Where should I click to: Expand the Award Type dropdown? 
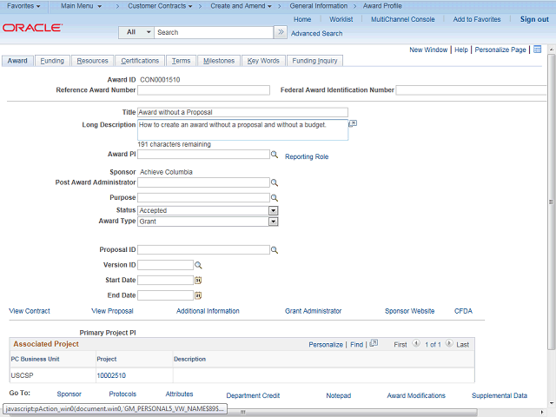click(x=273, y=222)
